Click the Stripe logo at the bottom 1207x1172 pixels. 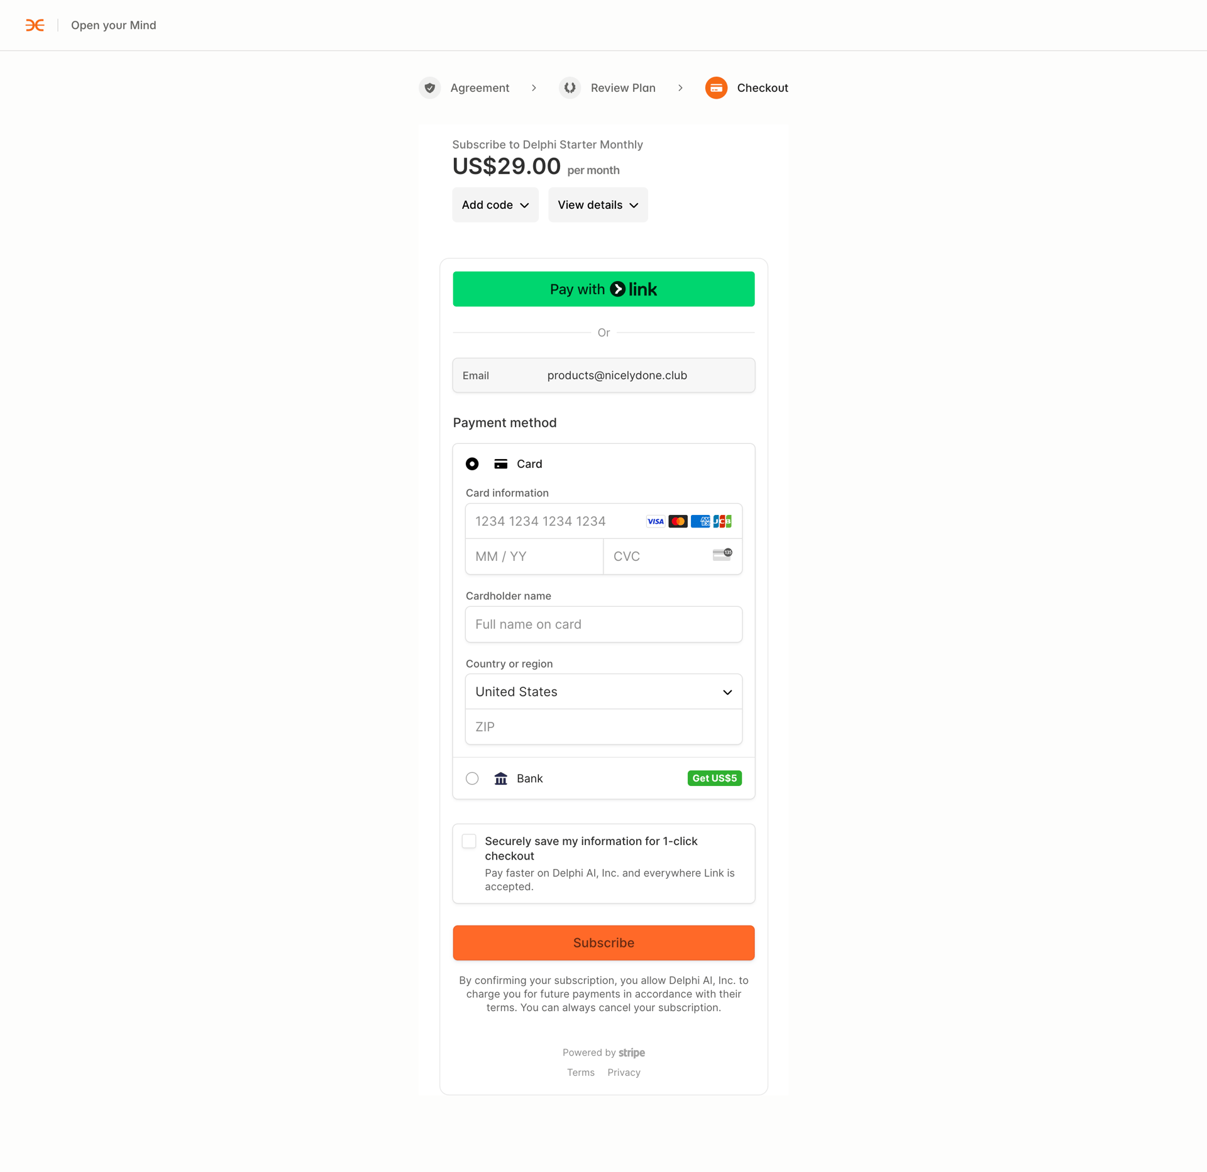(632, 1053)
